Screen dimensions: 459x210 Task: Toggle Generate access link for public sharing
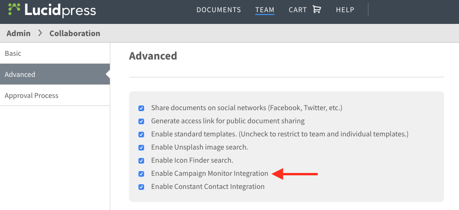[141, 121]
